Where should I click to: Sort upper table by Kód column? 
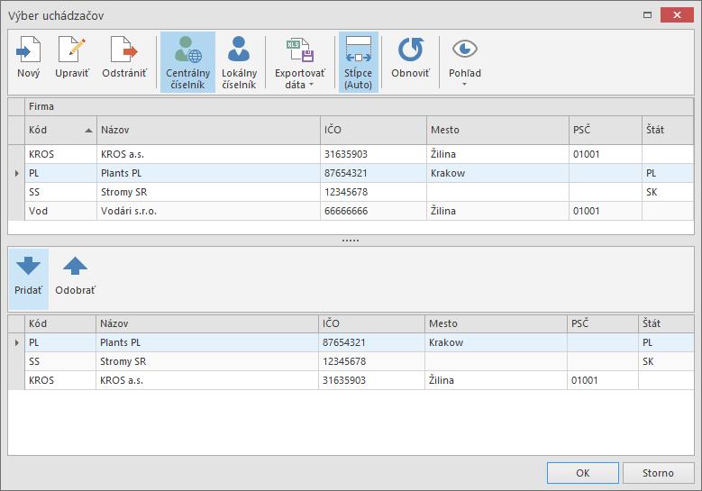[60, 130]
